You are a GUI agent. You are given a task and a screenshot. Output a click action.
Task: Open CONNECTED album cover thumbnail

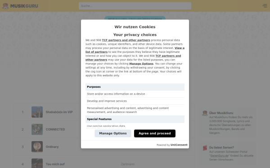click(37, 129)
